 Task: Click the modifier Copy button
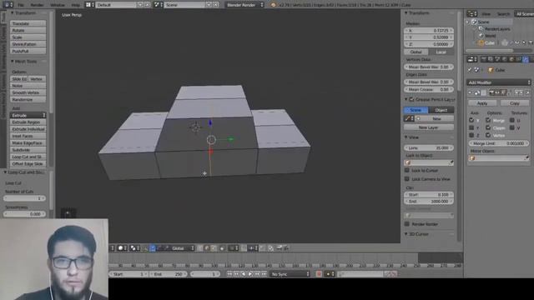pos(515,103)
